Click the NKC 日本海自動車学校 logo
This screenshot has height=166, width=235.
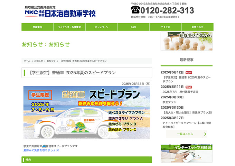[60, 12]
